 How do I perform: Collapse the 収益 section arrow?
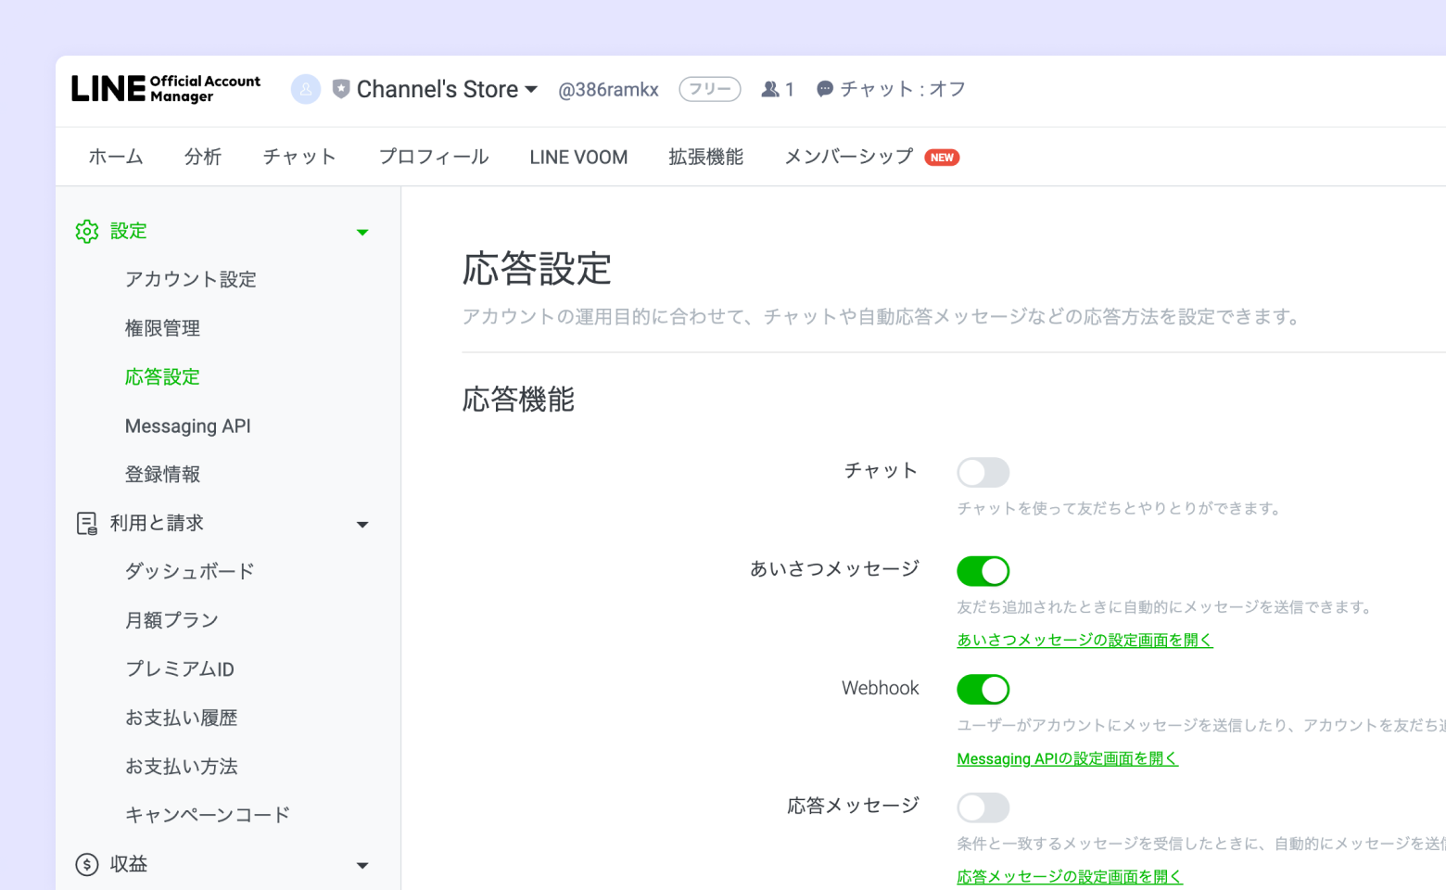(362, 866)
